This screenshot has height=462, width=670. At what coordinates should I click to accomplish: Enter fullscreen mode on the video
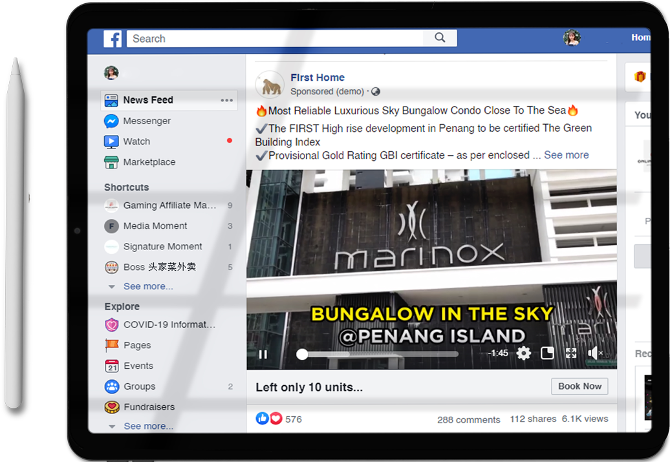pos(571,353)
